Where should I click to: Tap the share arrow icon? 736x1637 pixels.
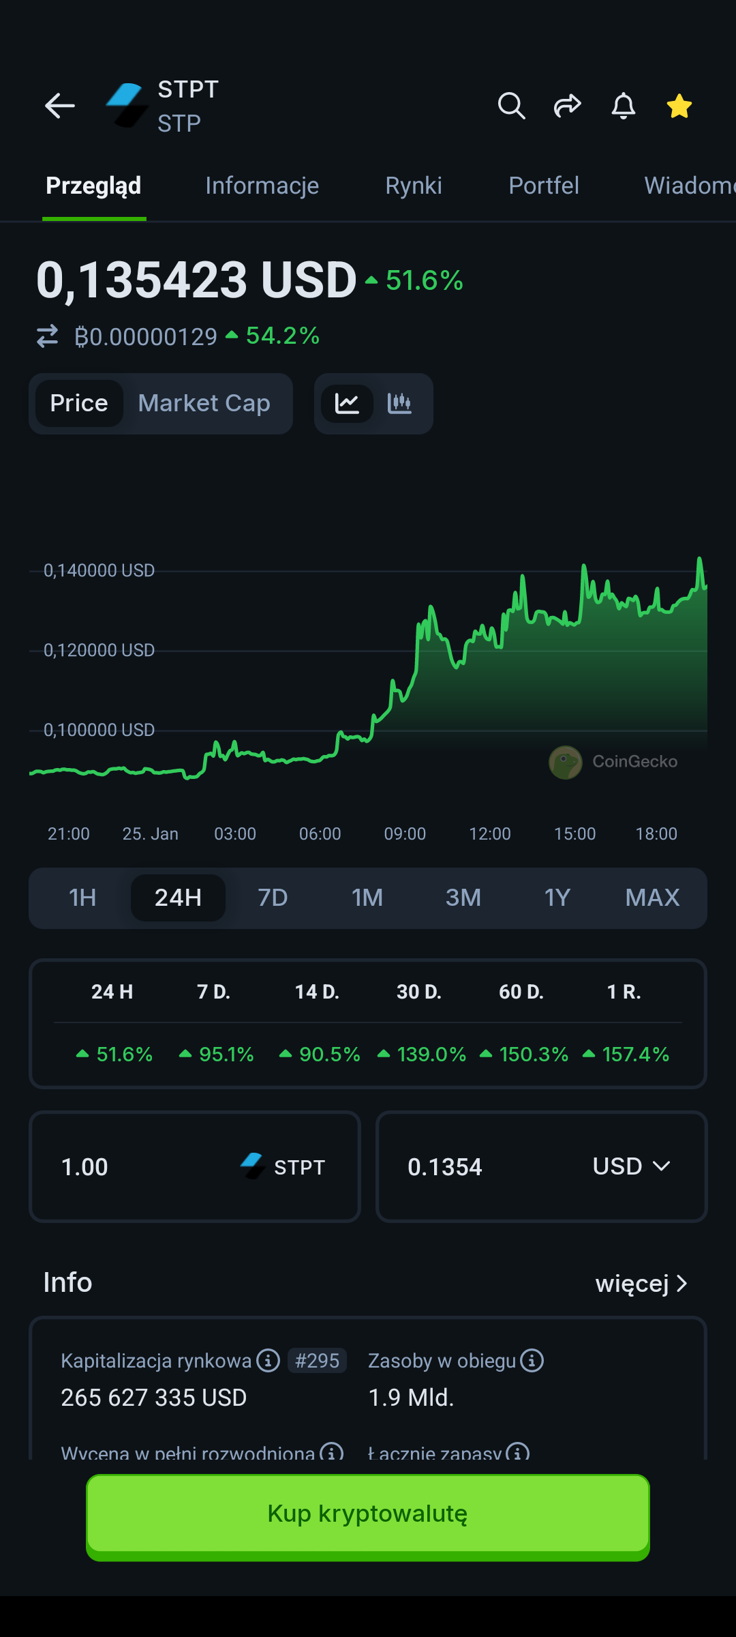point(567,106)
